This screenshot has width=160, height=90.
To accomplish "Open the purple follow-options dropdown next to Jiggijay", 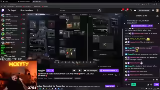I will tap(50, 70).
